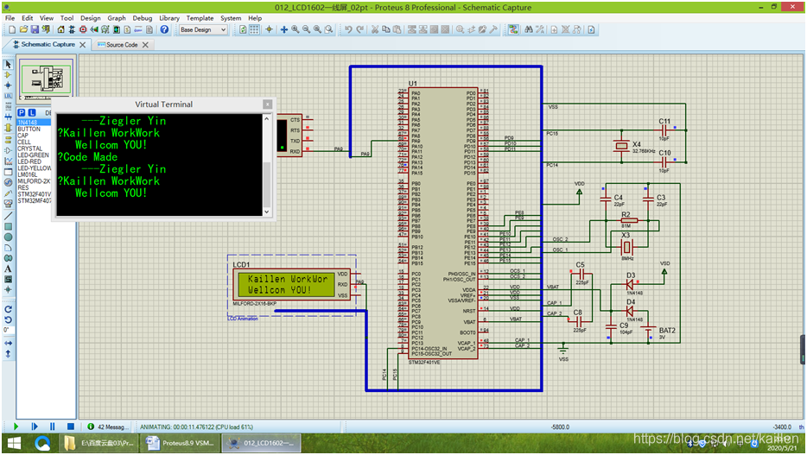Switch to the Source Code tab
This screenshot has height=455, width=807.
click(122, 45)
